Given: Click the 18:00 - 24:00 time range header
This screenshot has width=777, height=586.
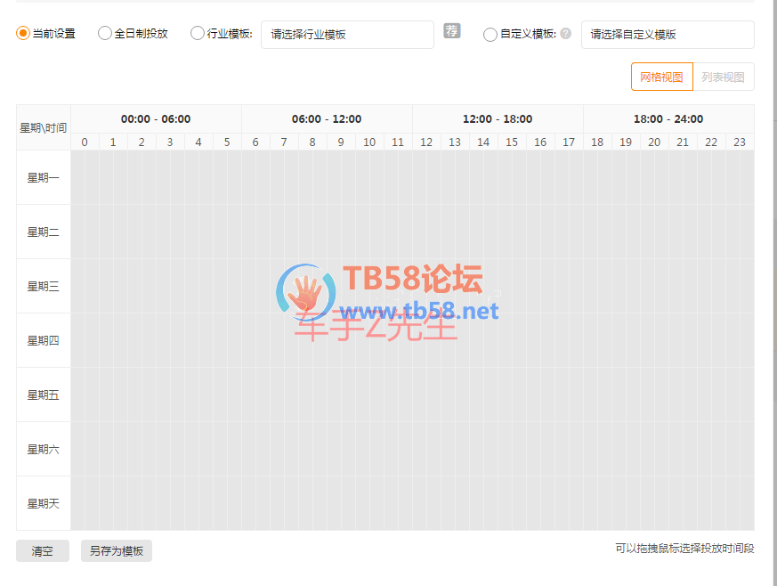Looking at the screenshot, I should (668, 118).
